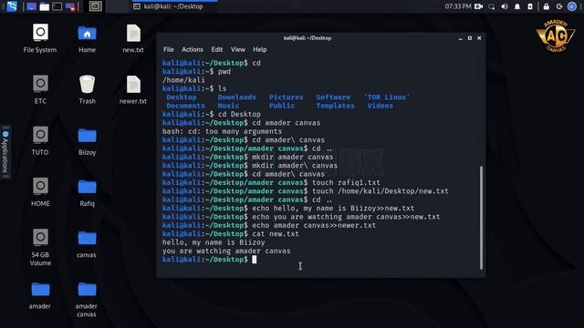This screenshot has width=584, height=328.
Task: Click the screen recorder launcher in panel
Action: coord(70,6)
